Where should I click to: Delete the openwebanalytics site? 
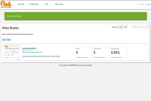(x=58, y=56)
